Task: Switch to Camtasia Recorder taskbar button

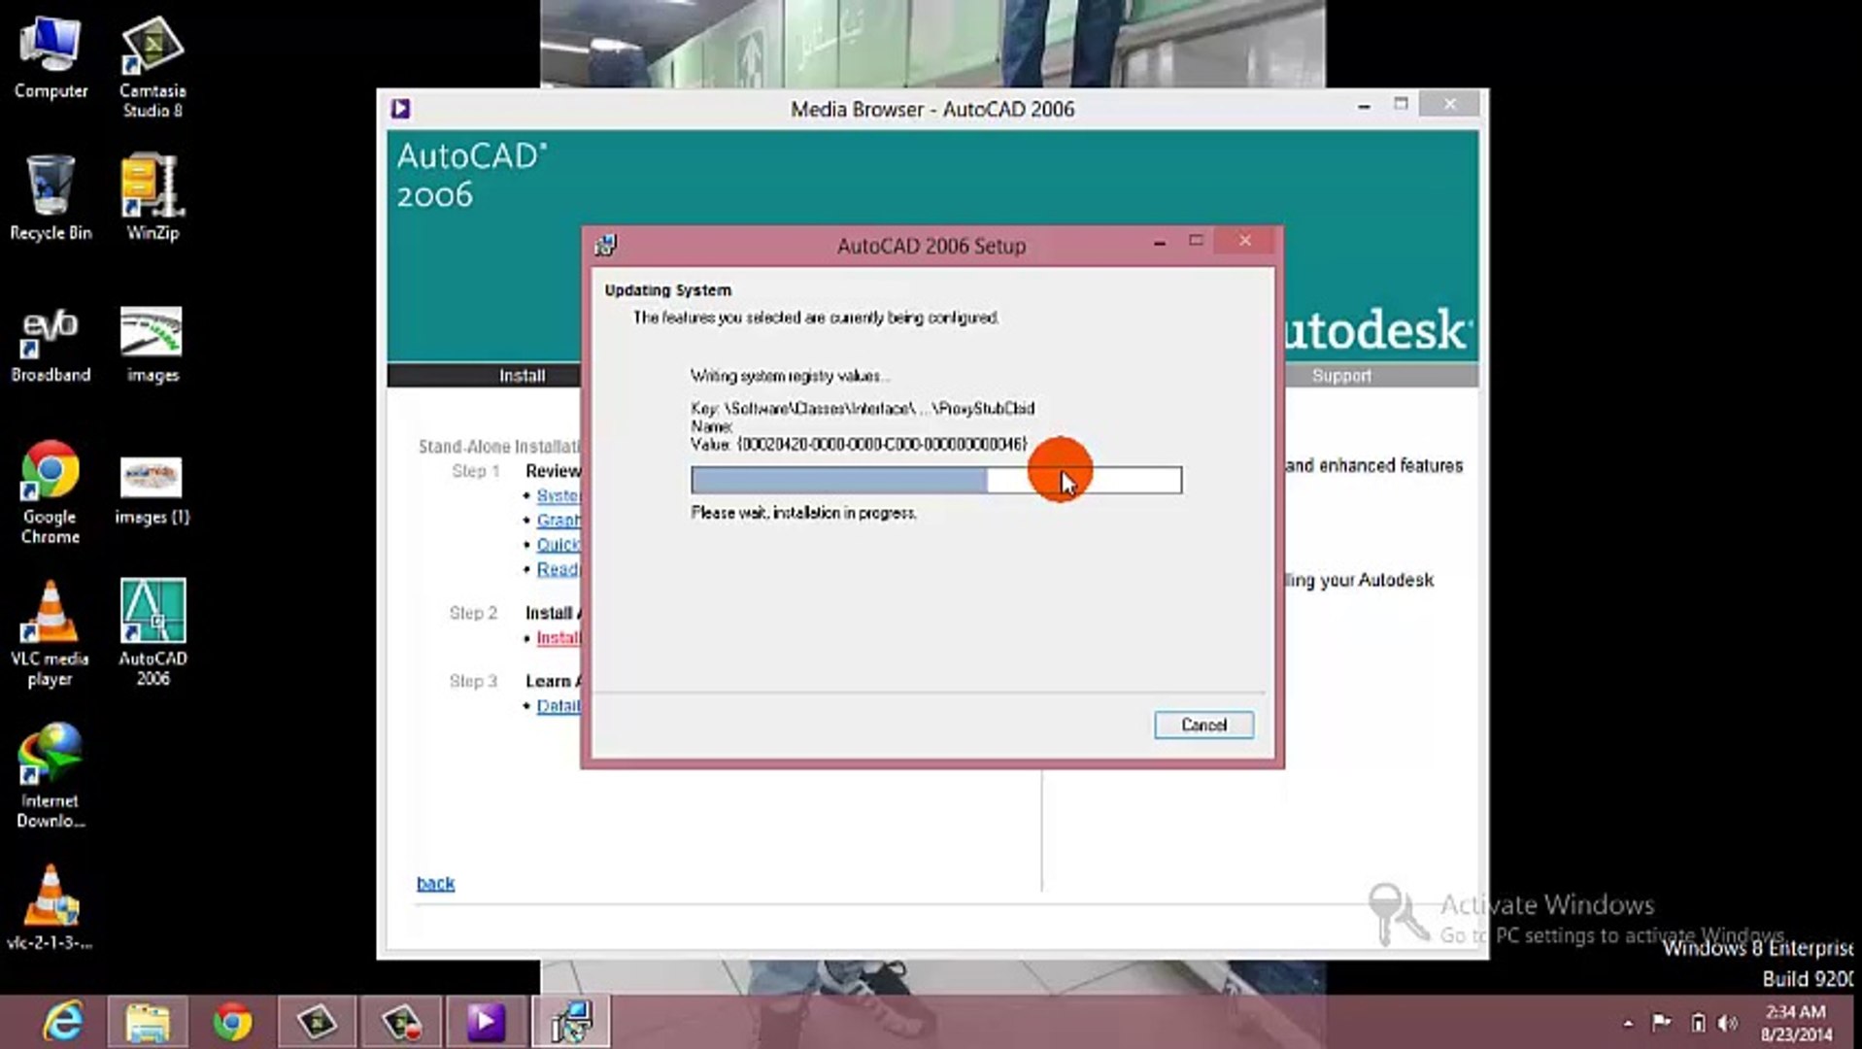Action: coord(401,1022)
